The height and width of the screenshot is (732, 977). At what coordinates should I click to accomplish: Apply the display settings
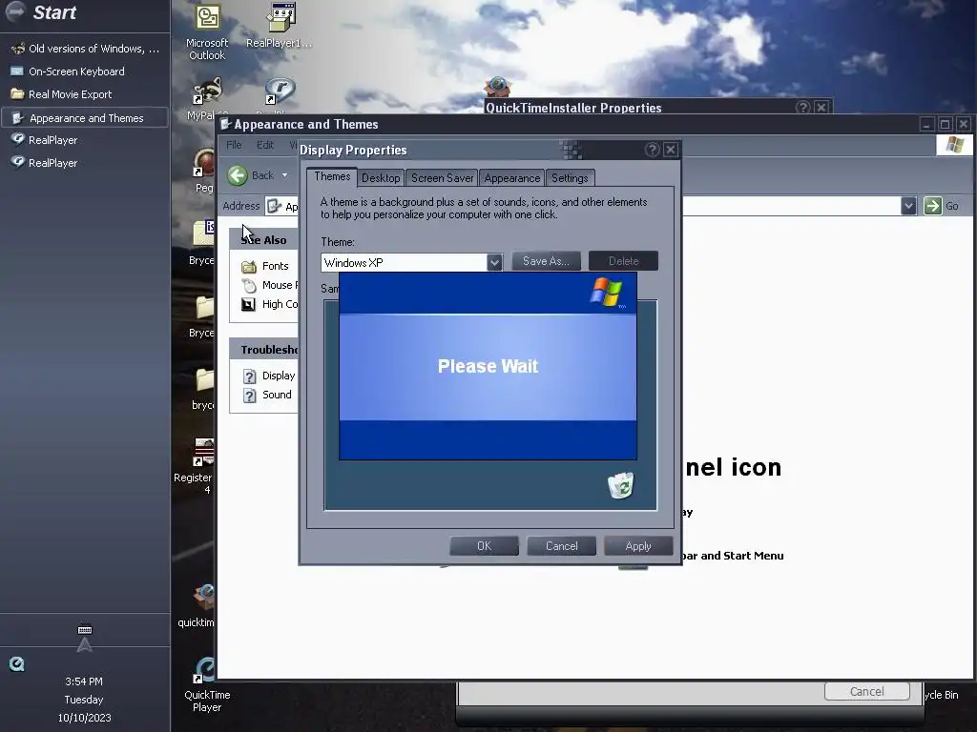[638, 546]
